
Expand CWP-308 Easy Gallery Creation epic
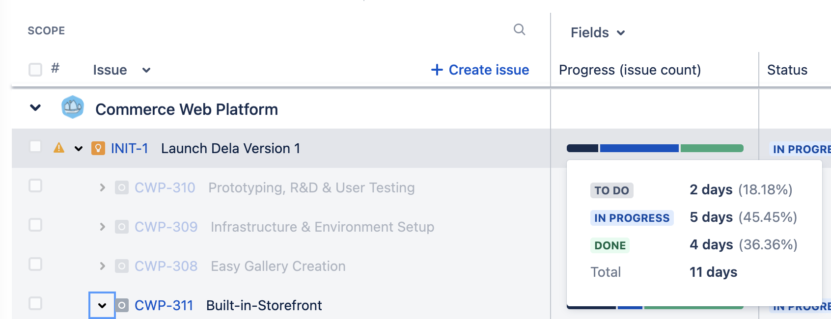[x=102, y=266]
